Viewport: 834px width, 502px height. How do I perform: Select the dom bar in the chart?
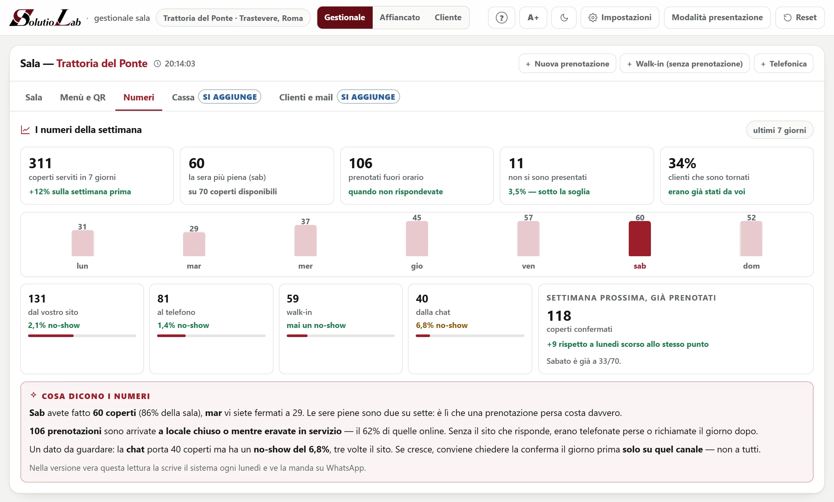(751, 239)
